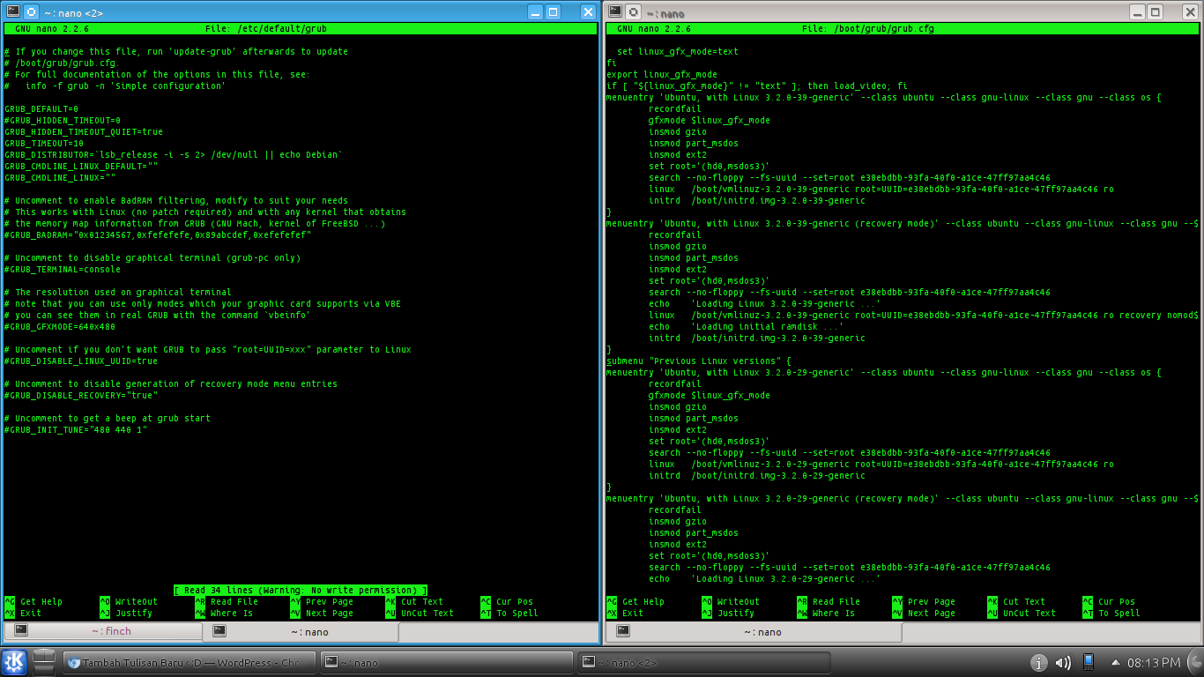Image resolution: width=1204 pixels, height=677 pixels.
Task: Switch to the nano tab in left Konsole
Action: [x=301, y=632]
